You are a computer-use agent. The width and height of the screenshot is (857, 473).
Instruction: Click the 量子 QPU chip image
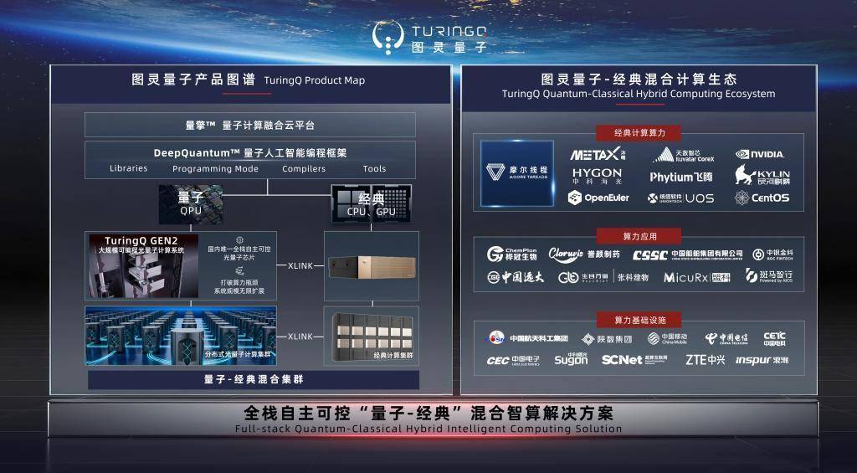[191, 203]
